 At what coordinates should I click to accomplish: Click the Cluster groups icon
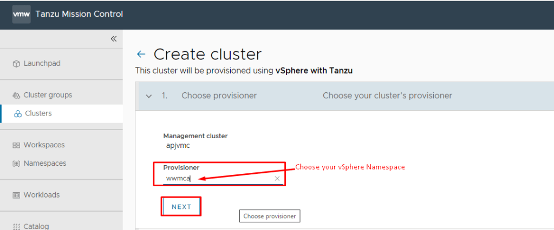[16, 96]
